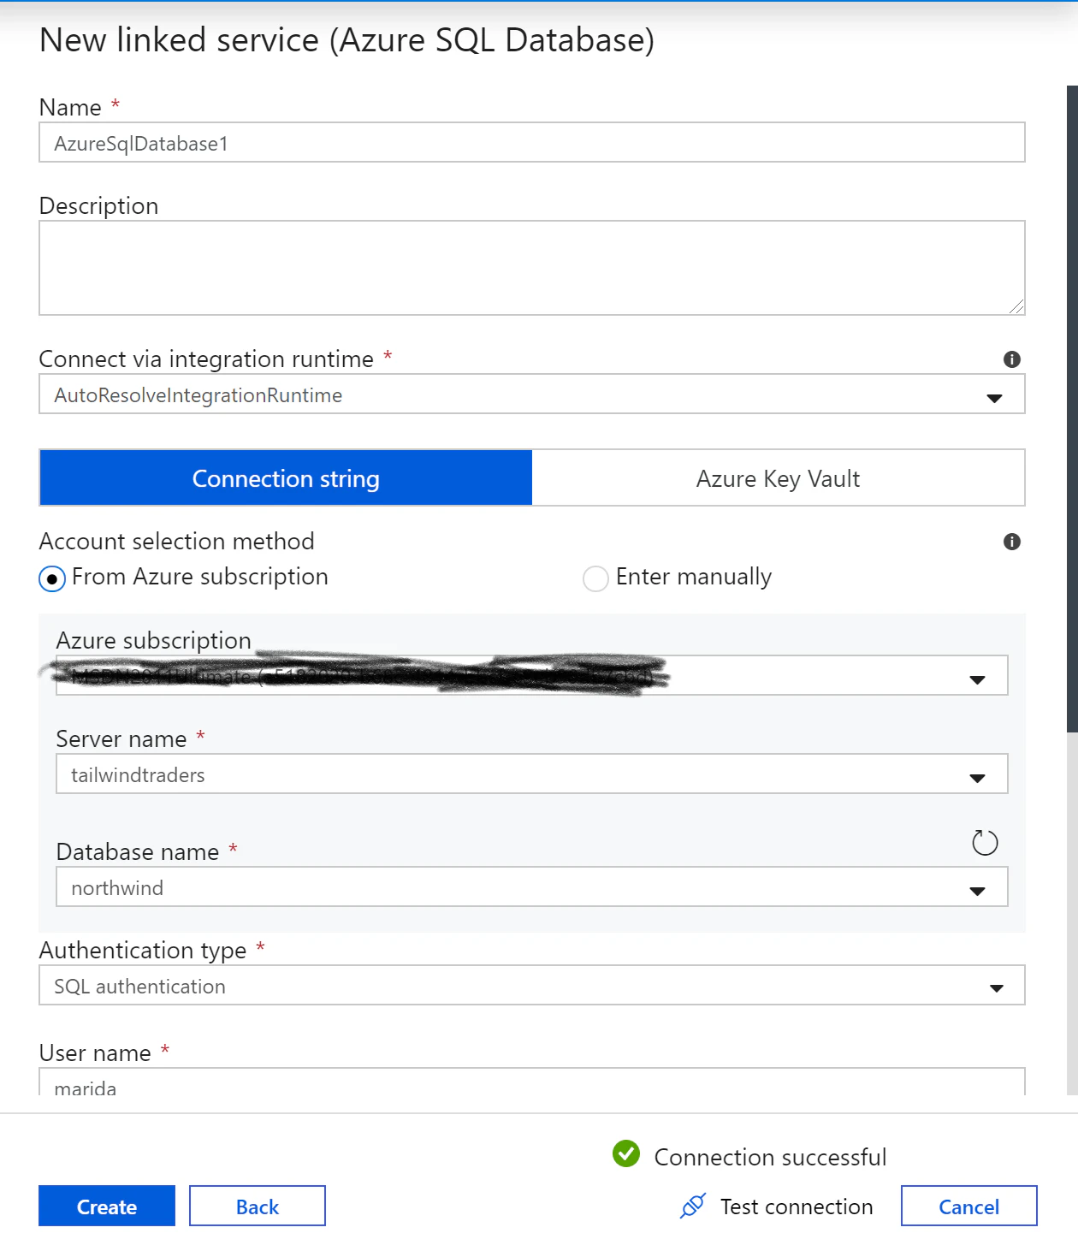Select the From Azure subscription radio button
Image resolution: width=1078 pixels, height=1251 pixels.
click(x=52, y=579)
